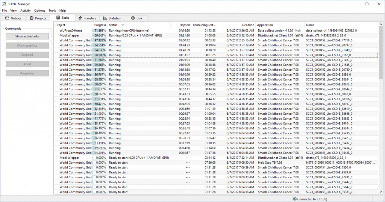Select the HST1_010950 Help Stop TB task
385x202 pixels.
[x=216, y=163]
